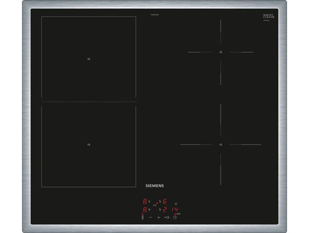Screen dimensions: 309x233
Task: Touch the boost 'b' beside the 2 display
Action: pyautogui.click(x=160, y=210)
